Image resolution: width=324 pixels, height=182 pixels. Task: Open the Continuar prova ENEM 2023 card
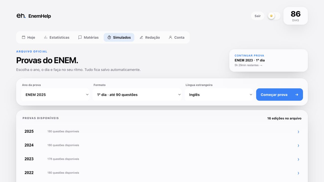(x=269, y=60)
